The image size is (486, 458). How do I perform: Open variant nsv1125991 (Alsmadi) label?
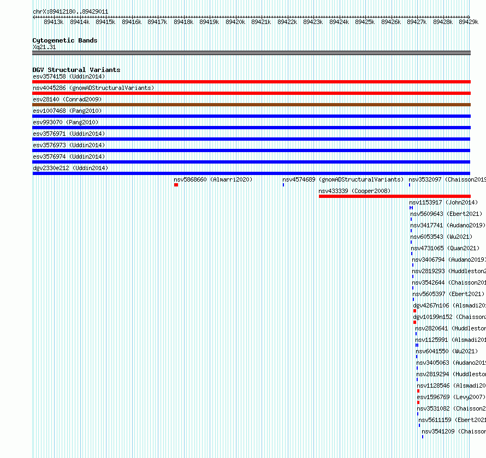451,340
